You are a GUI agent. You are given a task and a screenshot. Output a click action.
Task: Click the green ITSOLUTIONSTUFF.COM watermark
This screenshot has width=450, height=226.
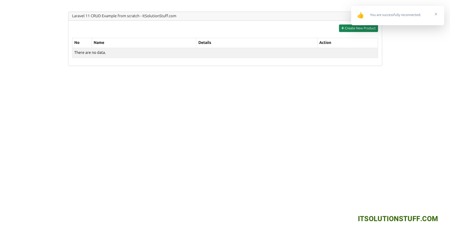[x=398, y=219]
